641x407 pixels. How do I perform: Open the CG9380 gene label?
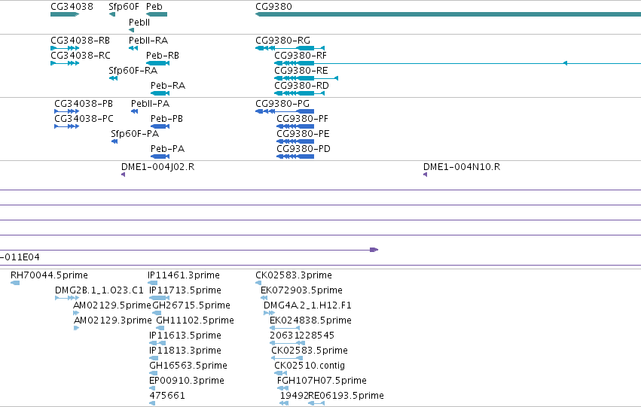pyautogui.click(x=273, y=7)
